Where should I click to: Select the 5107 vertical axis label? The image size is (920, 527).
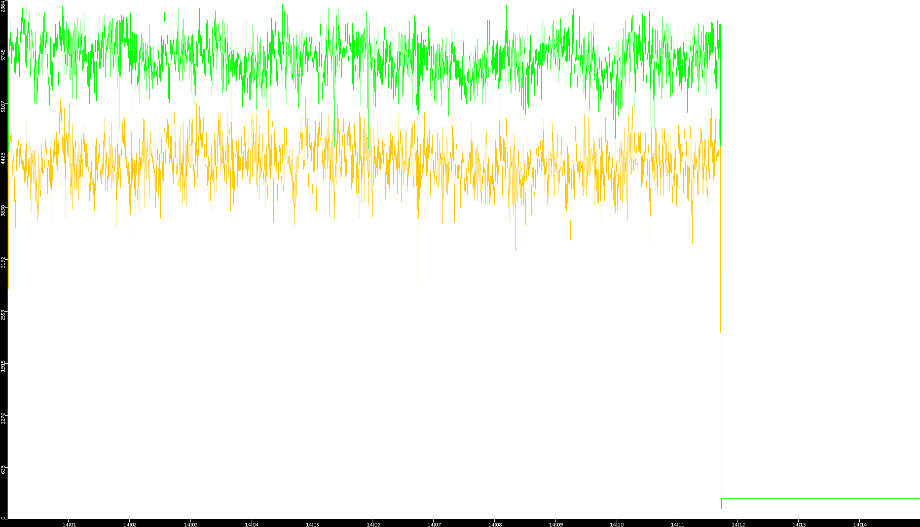[x=3, y=107]
